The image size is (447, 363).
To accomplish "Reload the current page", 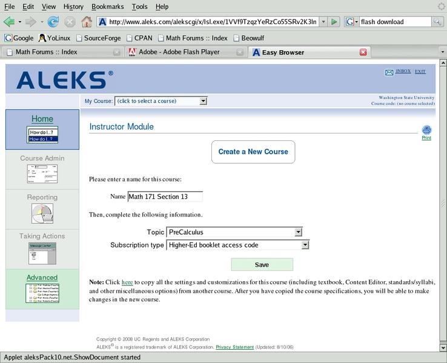I will point(53,22).
